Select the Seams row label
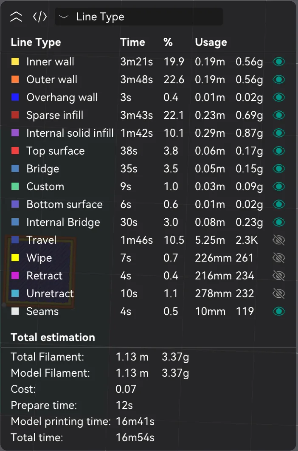 click(x=42, y=311)
